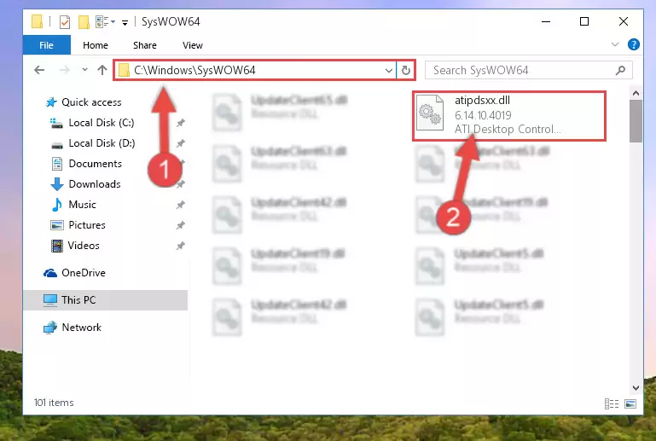Click the Network icon in sidebar
Viewport: 656px width, 441px height.
click(50, 328)
